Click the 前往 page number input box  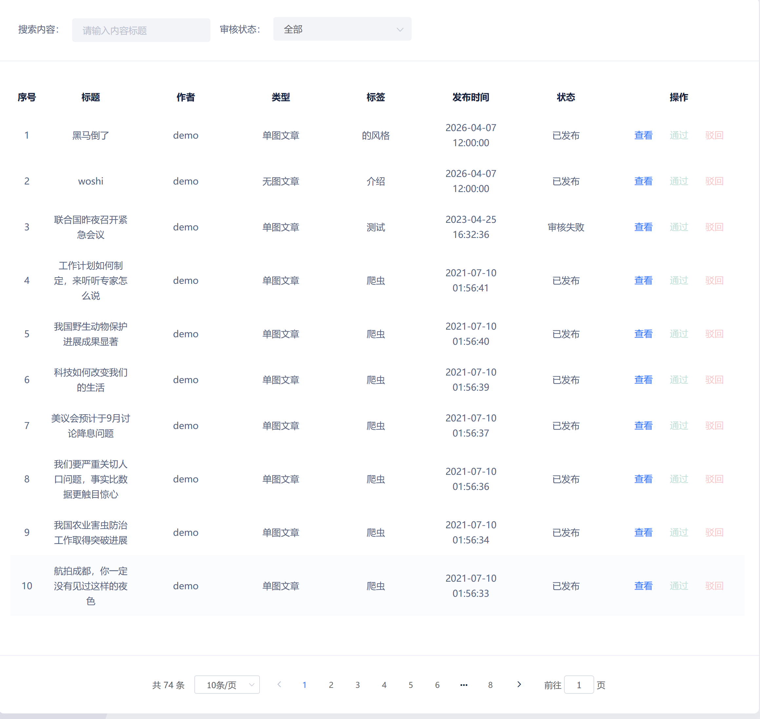pyautogui.click(x=579, y=685)
